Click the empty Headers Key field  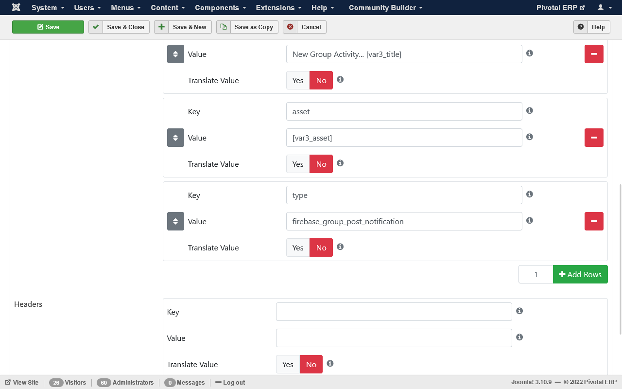(x=394, y=312)
